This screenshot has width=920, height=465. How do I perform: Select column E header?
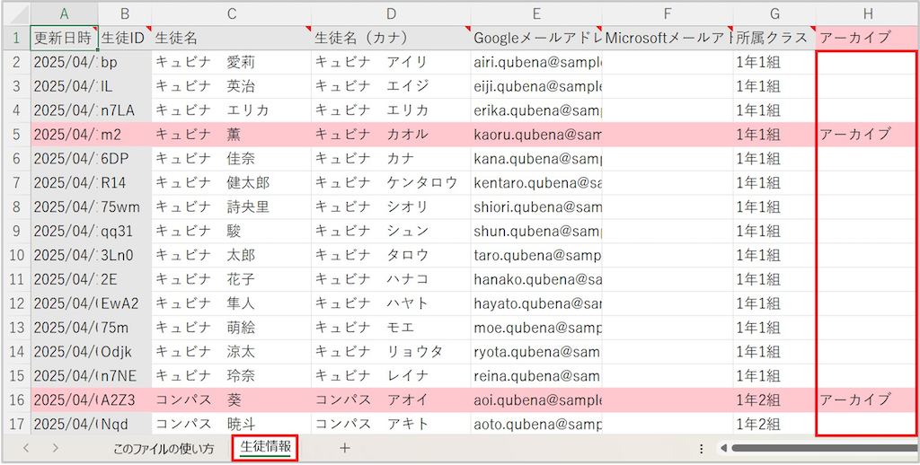coord(536,13)
